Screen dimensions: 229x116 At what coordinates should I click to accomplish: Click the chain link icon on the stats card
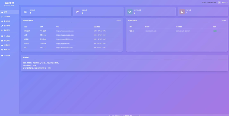click(x=78, y=12)
